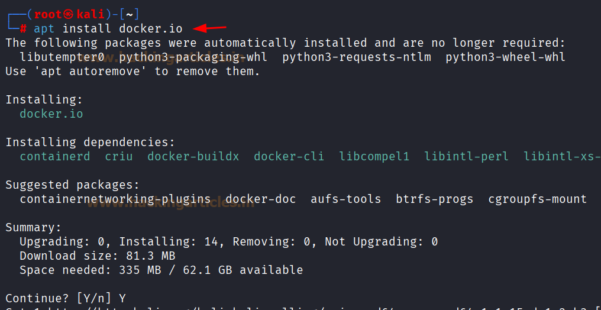601x310 pixels.
Task: Click the cgroupfs-mount suggested package
Action: point(537,199)
